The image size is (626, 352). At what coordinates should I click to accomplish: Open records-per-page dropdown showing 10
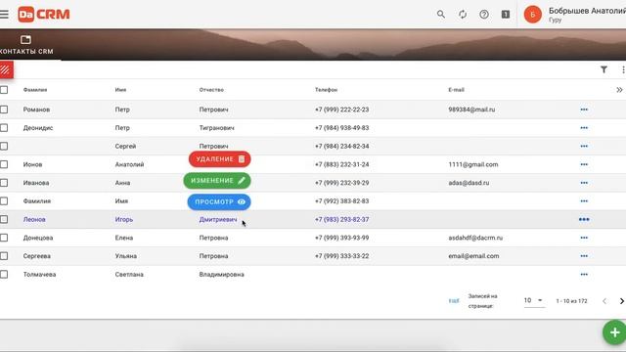click(534, 300)
